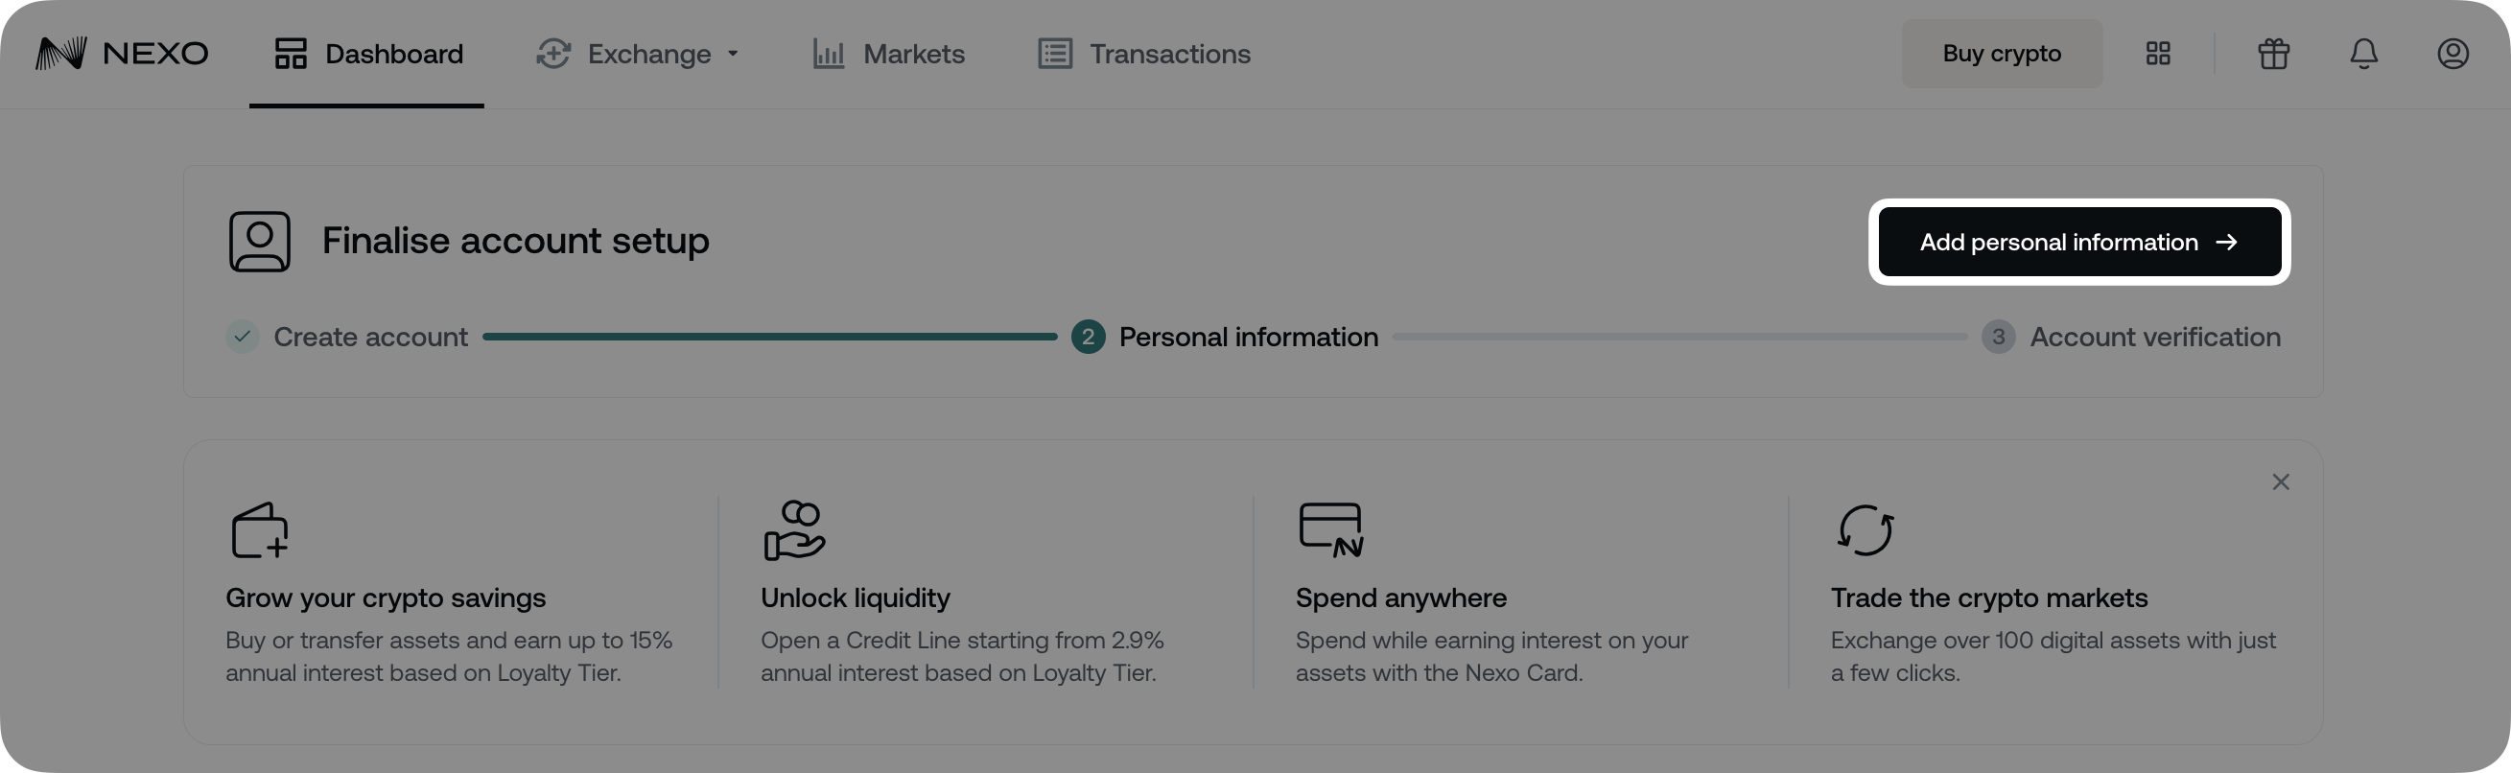The image size is (2511, 773).
Task: Click the Create account completed checkmark
Action: (242, 337)
